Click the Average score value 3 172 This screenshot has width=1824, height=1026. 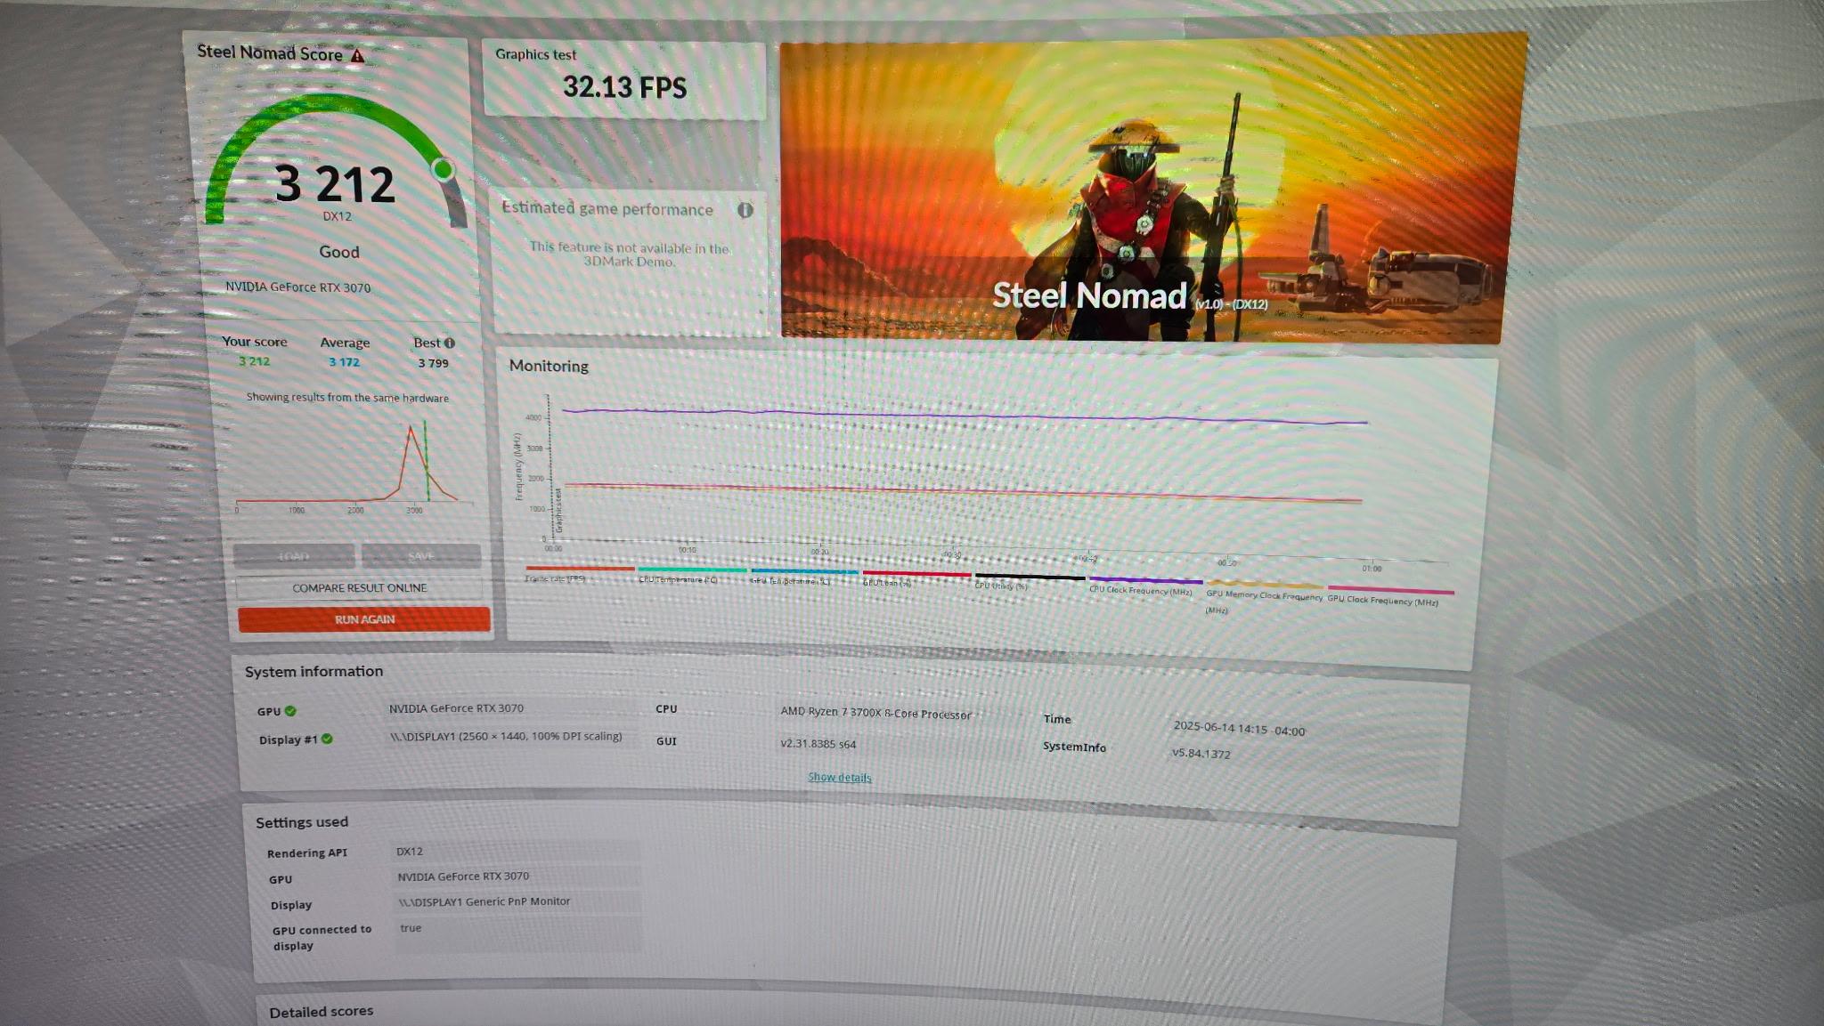(344, 362)
